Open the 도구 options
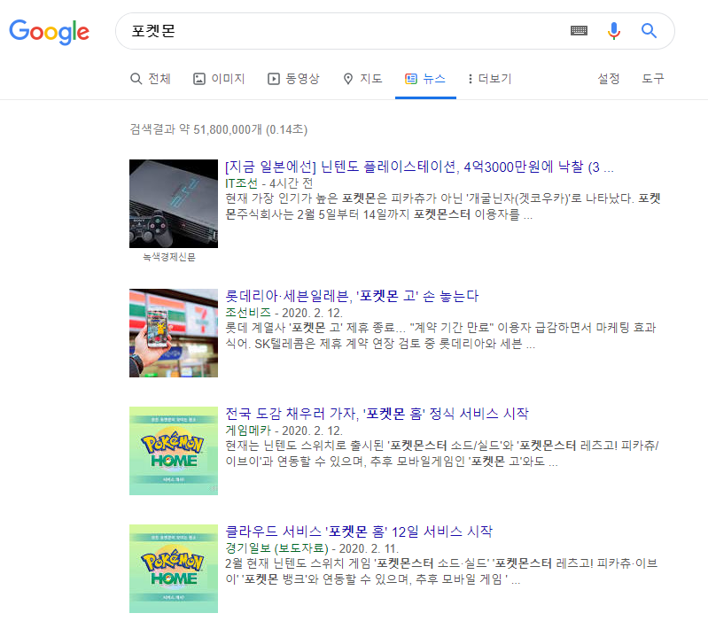The image size is (708, 621). point(653,79)
